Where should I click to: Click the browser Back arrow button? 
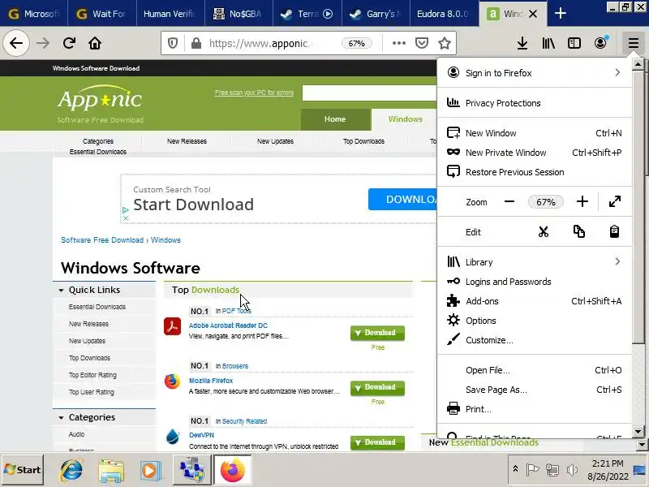(16, 43)
